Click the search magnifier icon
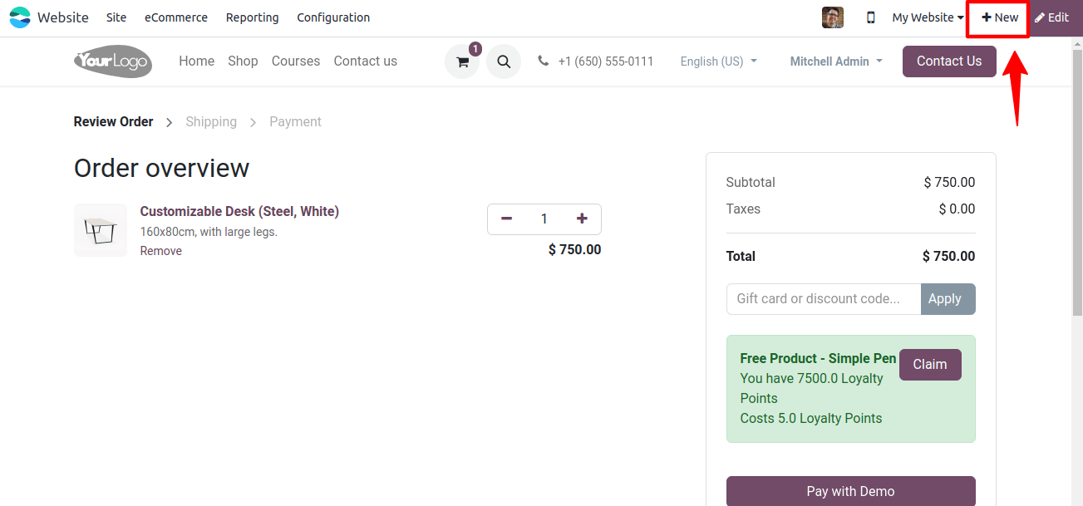The width and height of the screenshot is (1083, 506). 504,61
